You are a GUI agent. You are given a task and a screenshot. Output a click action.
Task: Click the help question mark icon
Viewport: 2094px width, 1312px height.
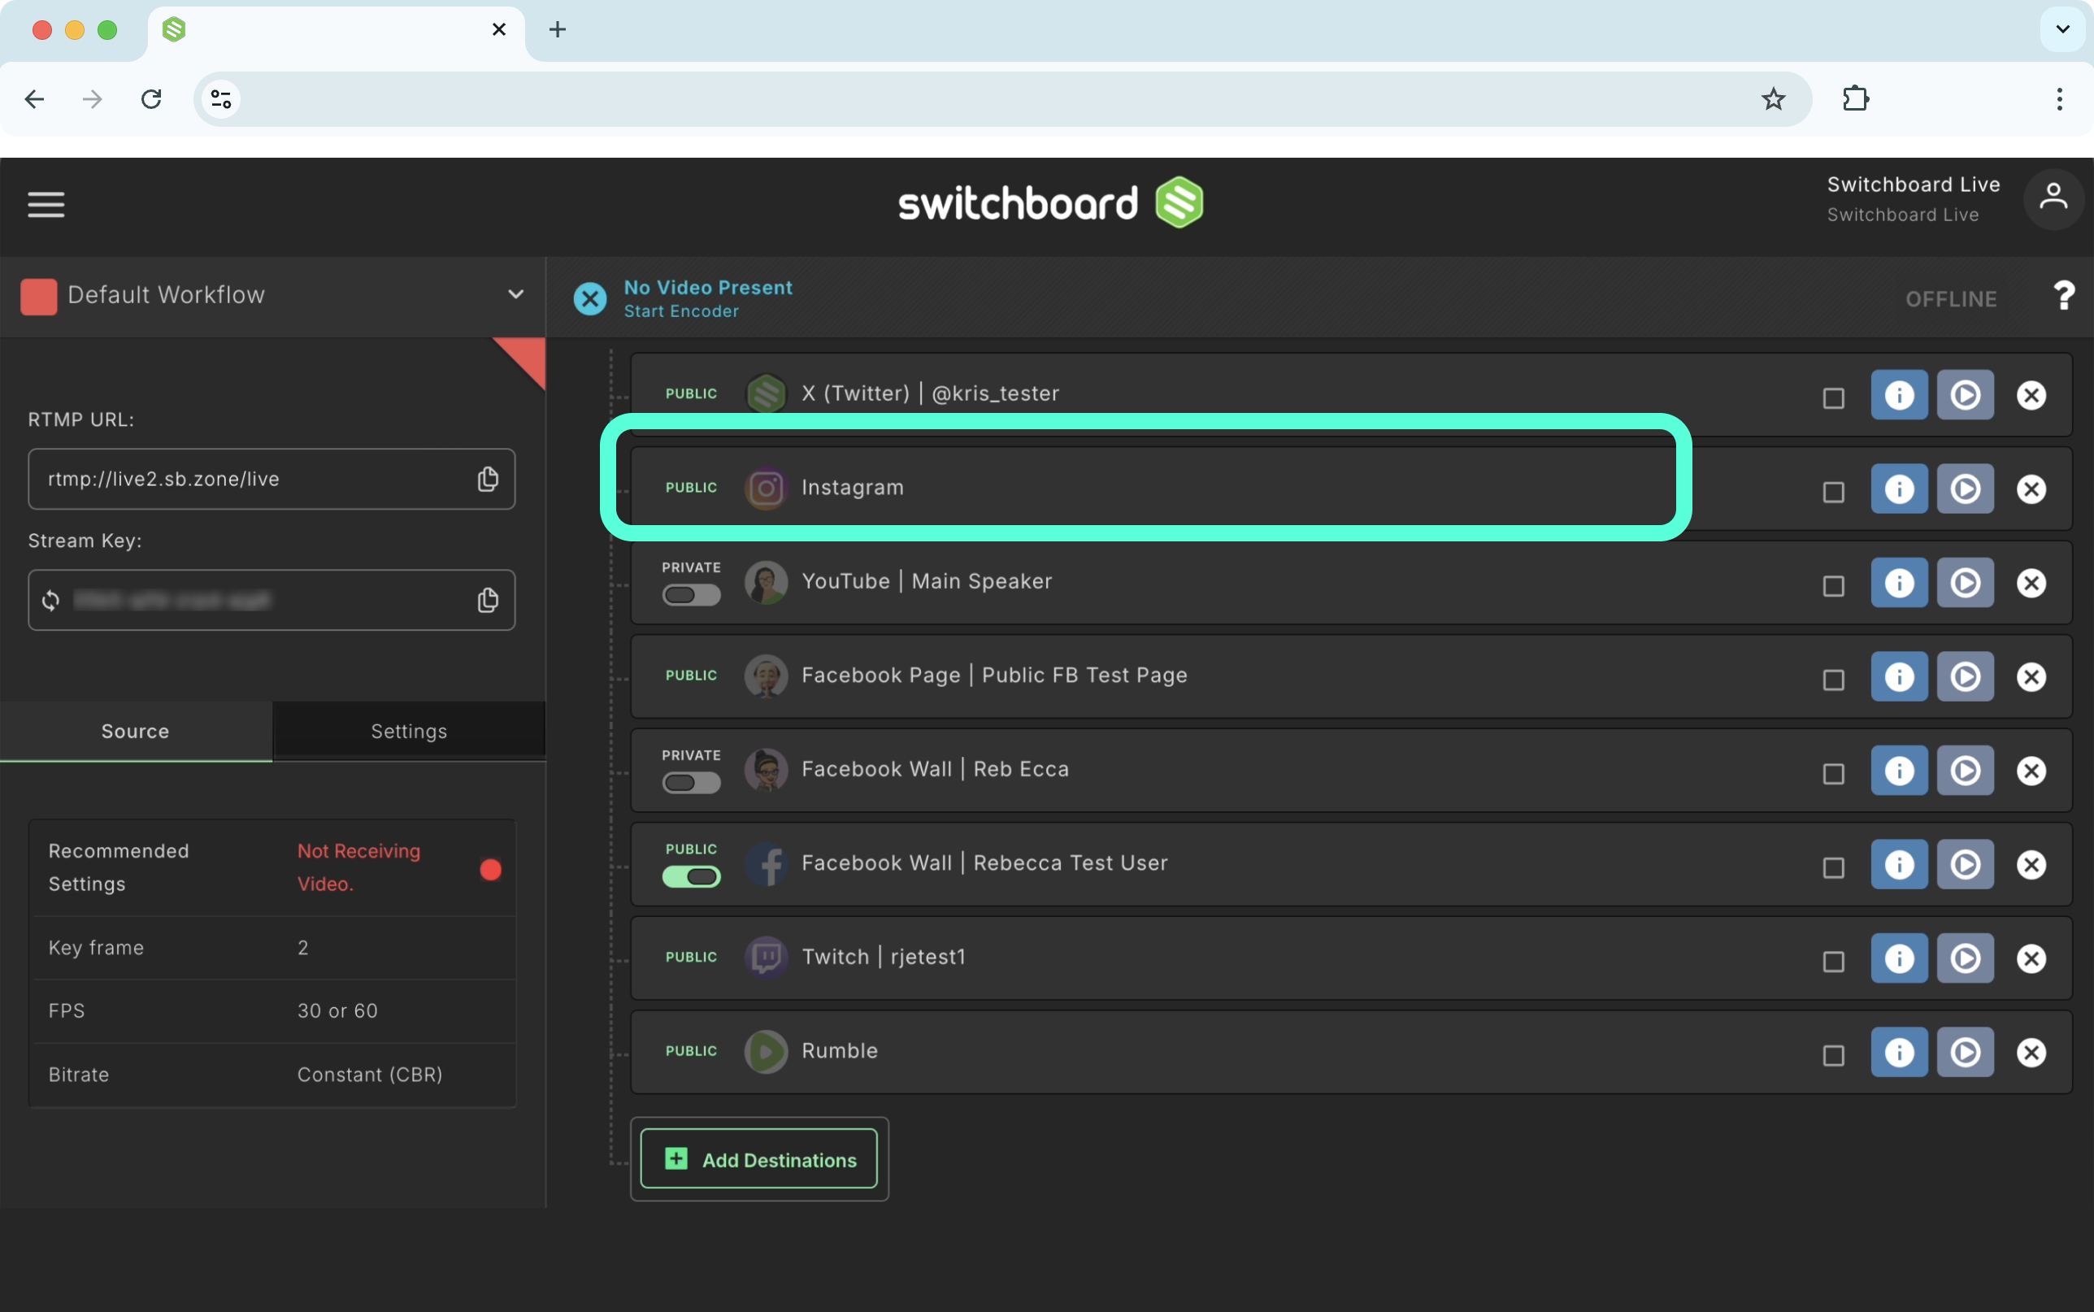(2064, 296)
